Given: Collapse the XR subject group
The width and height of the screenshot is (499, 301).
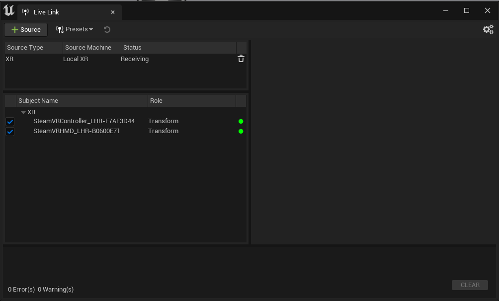Looking at the screenshot, I should point(23,112).
